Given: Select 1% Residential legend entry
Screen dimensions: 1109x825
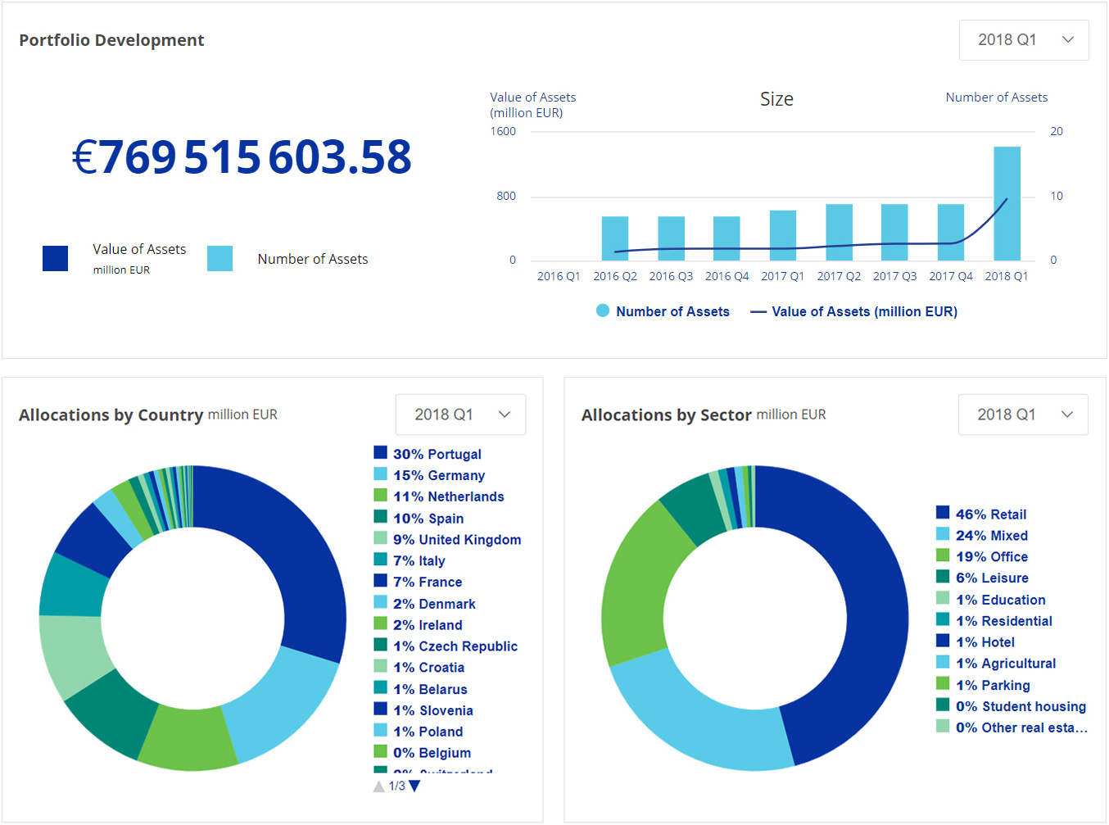Looking at the screenshot, I should tap(994, 621).
